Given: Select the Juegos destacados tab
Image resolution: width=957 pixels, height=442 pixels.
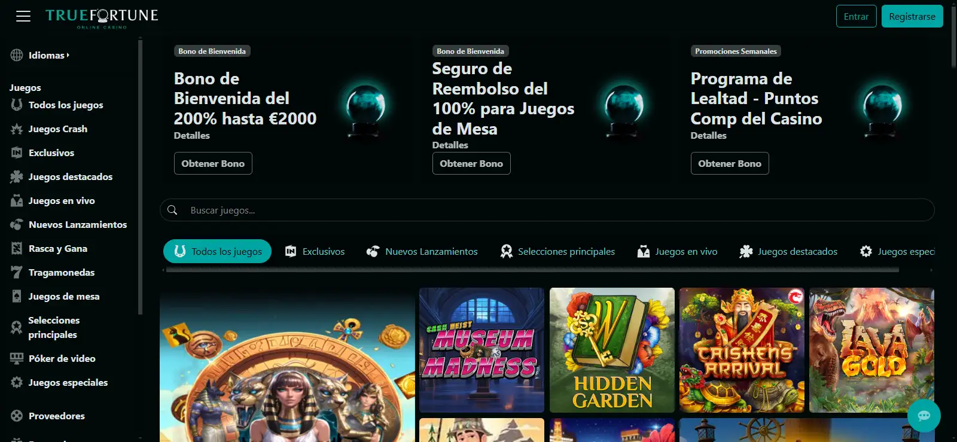Looking at the screenshot, I should click(788, 251).
